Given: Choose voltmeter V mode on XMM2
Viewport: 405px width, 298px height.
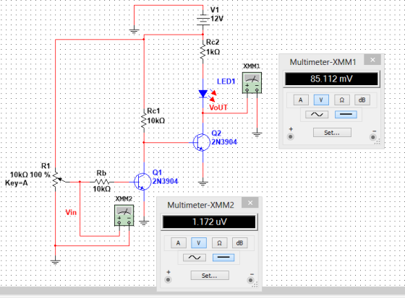Looking at the screenshot, I should point(199,243).
